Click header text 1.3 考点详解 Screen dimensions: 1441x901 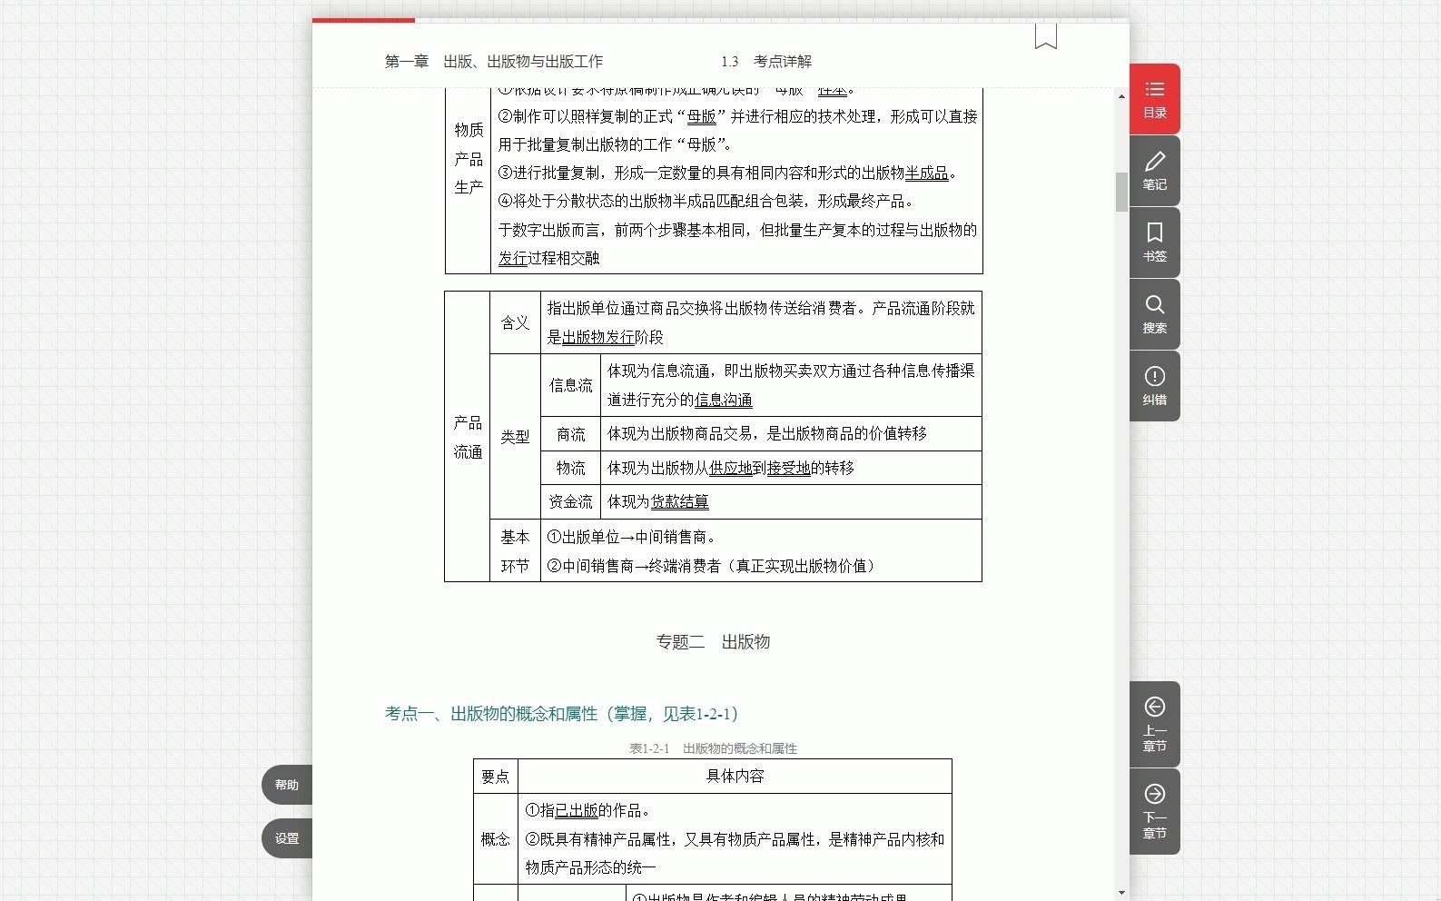pos(766,62)
